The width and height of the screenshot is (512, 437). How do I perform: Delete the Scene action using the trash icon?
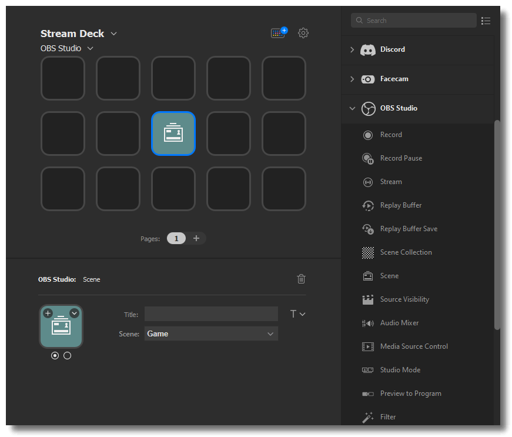[301, 279]
